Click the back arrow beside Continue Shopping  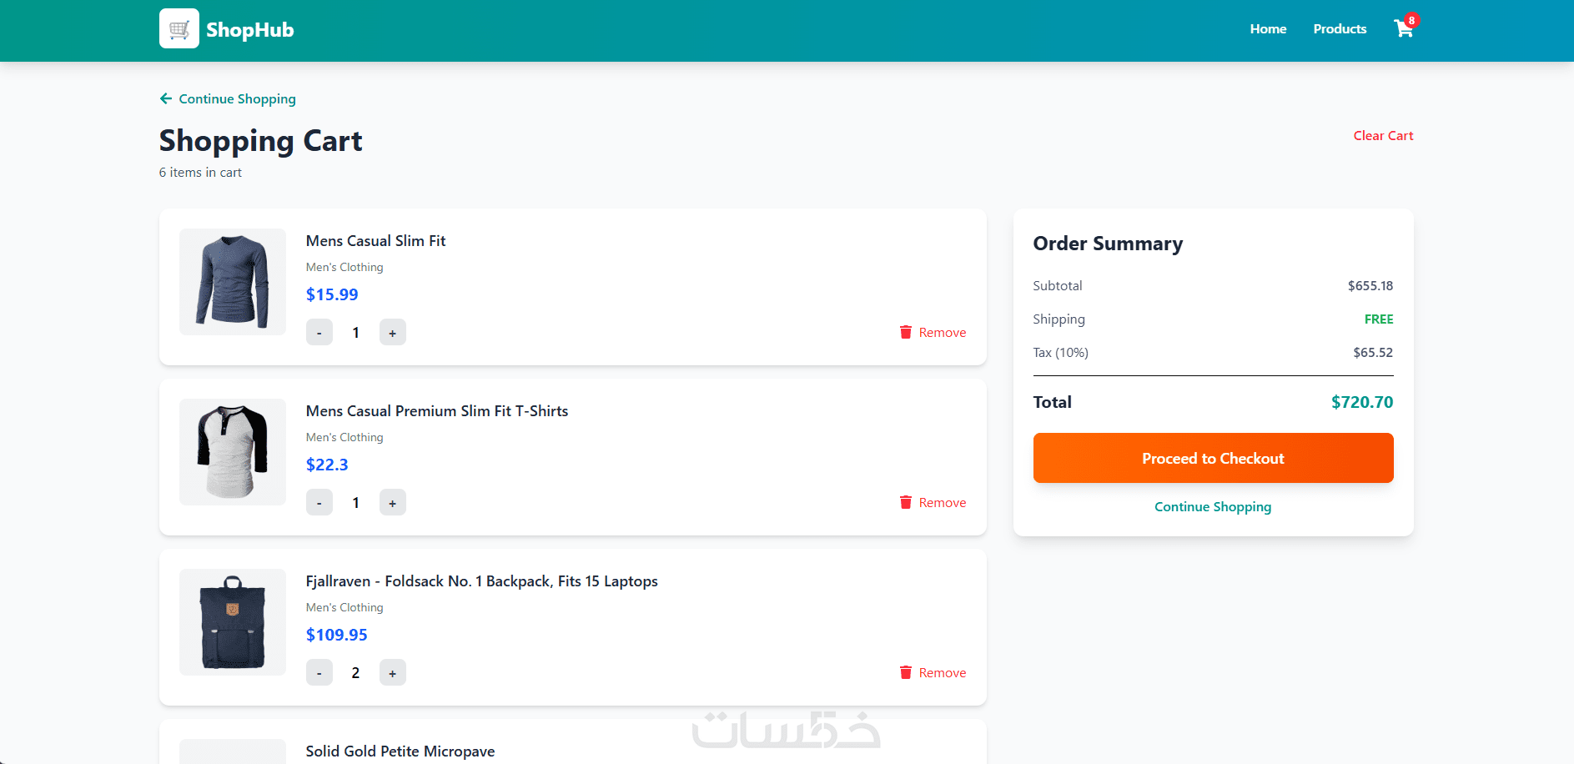(x=165, y=98)
